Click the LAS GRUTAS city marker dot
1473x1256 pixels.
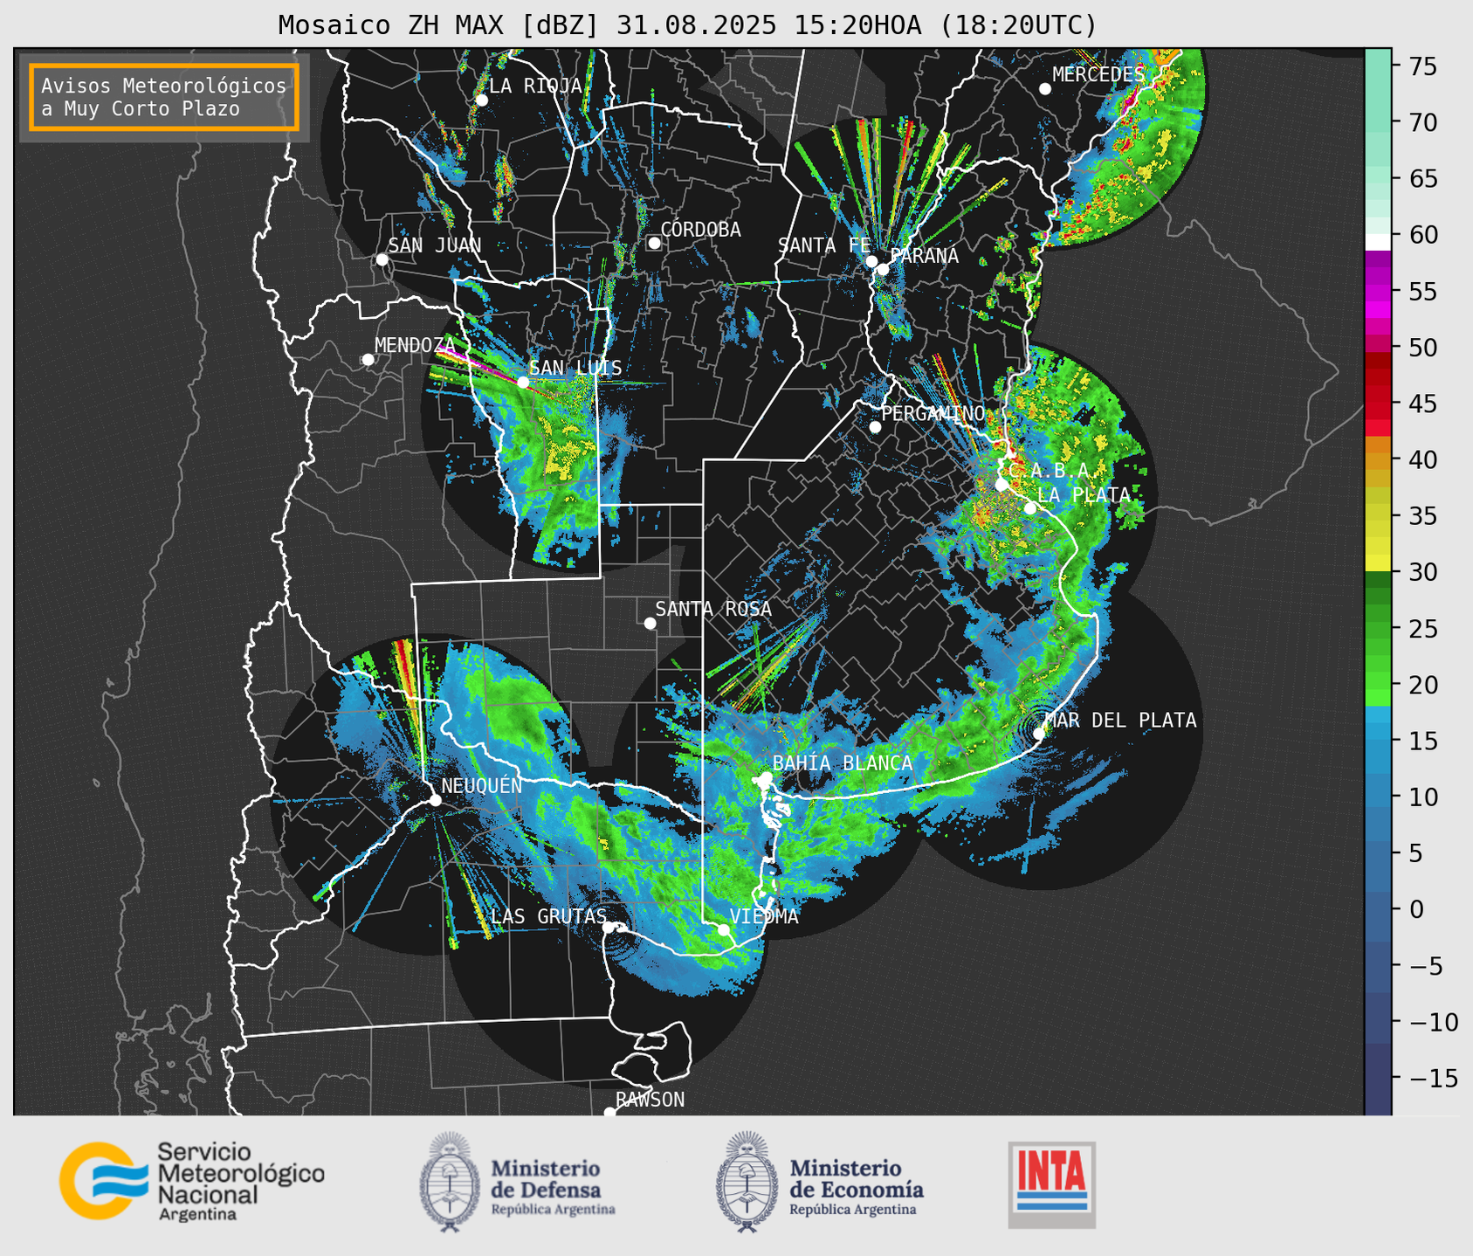click(x=609, y=928)
